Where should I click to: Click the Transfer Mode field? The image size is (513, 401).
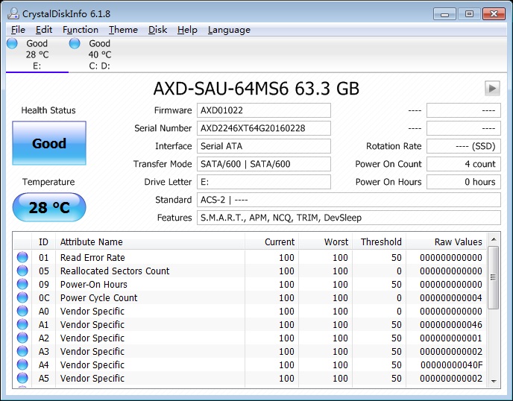pyautogui.click(x=264, y=164)
